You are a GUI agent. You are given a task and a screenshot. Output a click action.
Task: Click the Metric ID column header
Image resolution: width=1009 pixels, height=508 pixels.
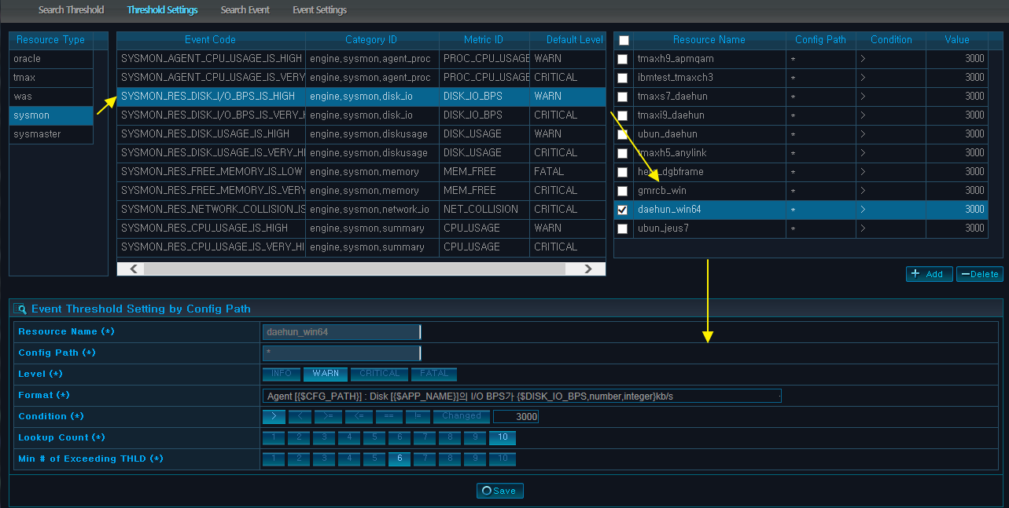pos(484,40)
